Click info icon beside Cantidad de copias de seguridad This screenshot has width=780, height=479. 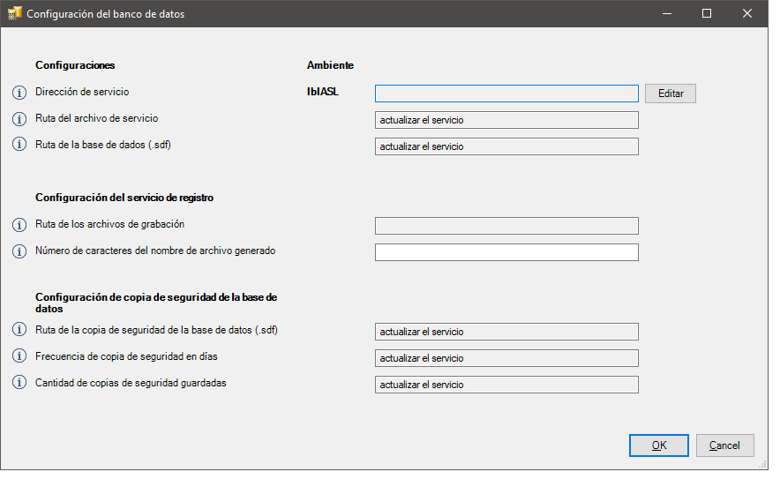[x=19, y=382]
